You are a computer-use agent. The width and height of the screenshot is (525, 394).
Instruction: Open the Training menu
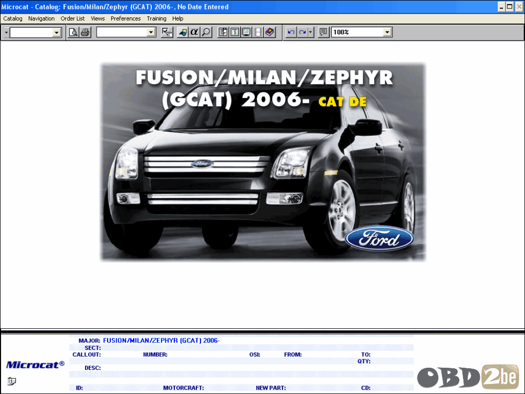click(156, 18)
